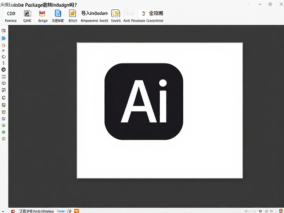Viewport: 284px width, 213px height.
Task: Click the small rectangle screen icon in the left sidebar
Action: 4,77
